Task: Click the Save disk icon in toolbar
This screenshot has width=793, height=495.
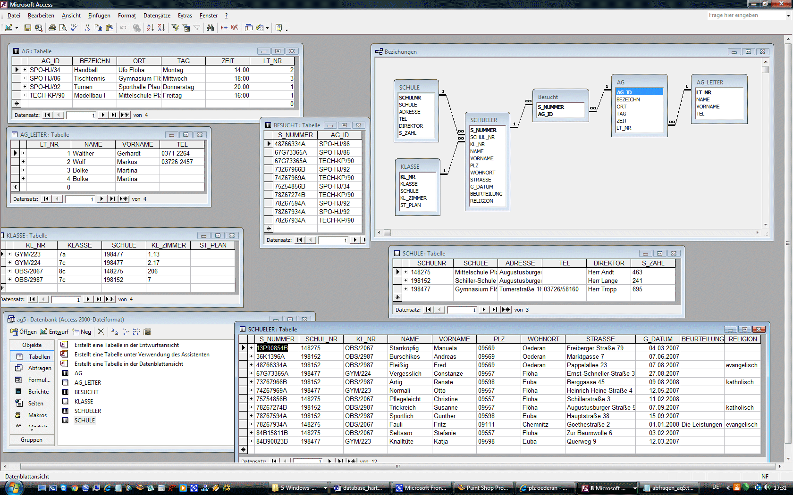Action: tap(28, 28)
